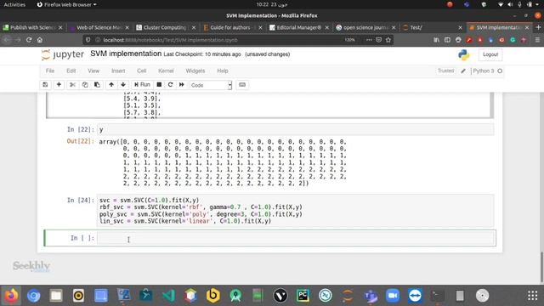Open the page actions three-dots menu

click(369, 40)
